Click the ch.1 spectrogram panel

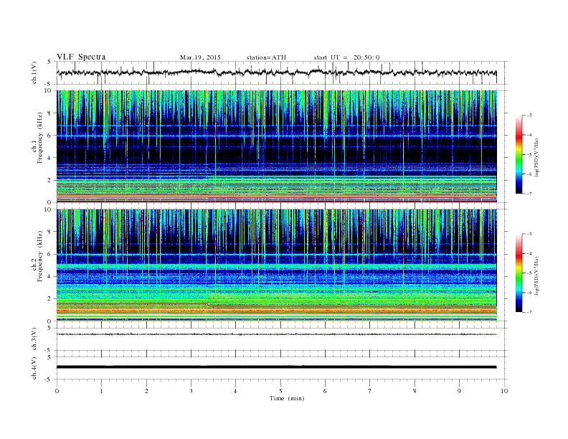(277, 146)
